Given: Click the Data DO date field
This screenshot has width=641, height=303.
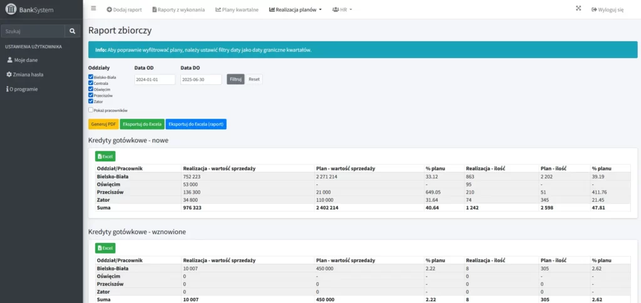Looking at the screenshot, I should click(201, 79).
